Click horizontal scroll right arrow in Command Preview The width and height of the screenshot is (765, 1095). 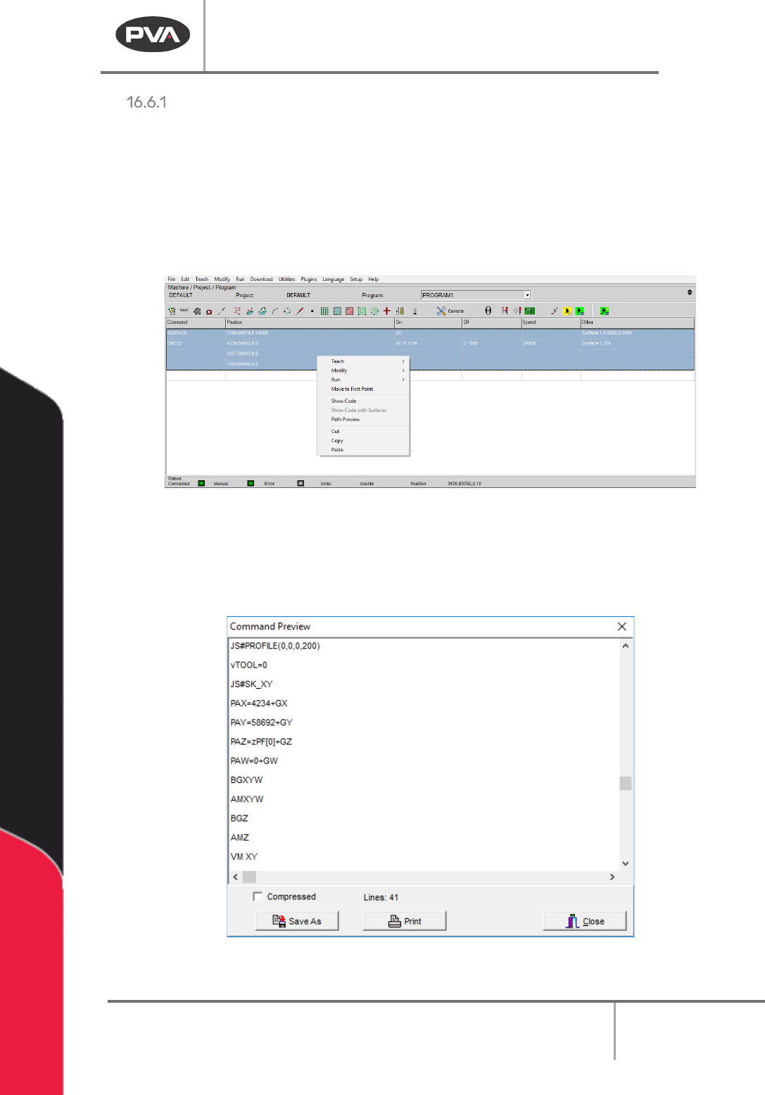pos(612,877)
